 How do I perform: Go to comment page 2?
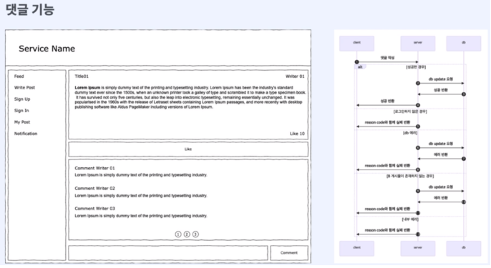187,234
